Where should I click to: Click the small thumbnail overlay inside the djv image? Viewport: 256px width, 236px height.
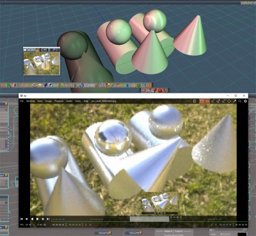coord(160,203)
